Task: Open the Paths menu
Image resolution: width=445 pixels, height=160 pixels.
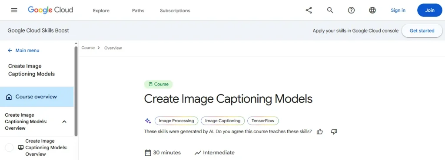Action: pyautogui.click(x=138, y=10)
